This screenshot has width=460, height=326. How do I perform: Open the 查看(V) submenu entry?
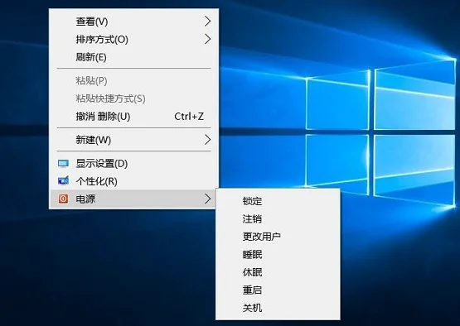pyautogui.click(x=133, y=22)
